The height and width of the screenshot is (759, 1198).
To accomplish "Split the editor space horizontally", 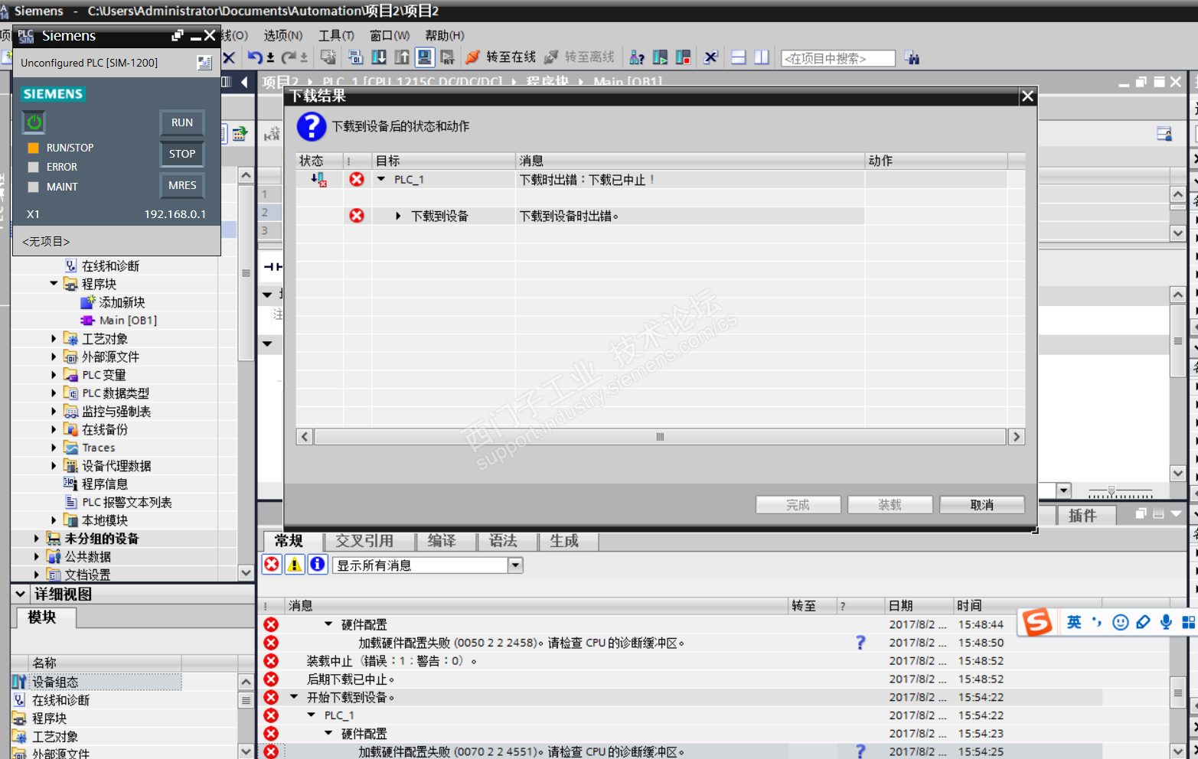I will point(739,57).
